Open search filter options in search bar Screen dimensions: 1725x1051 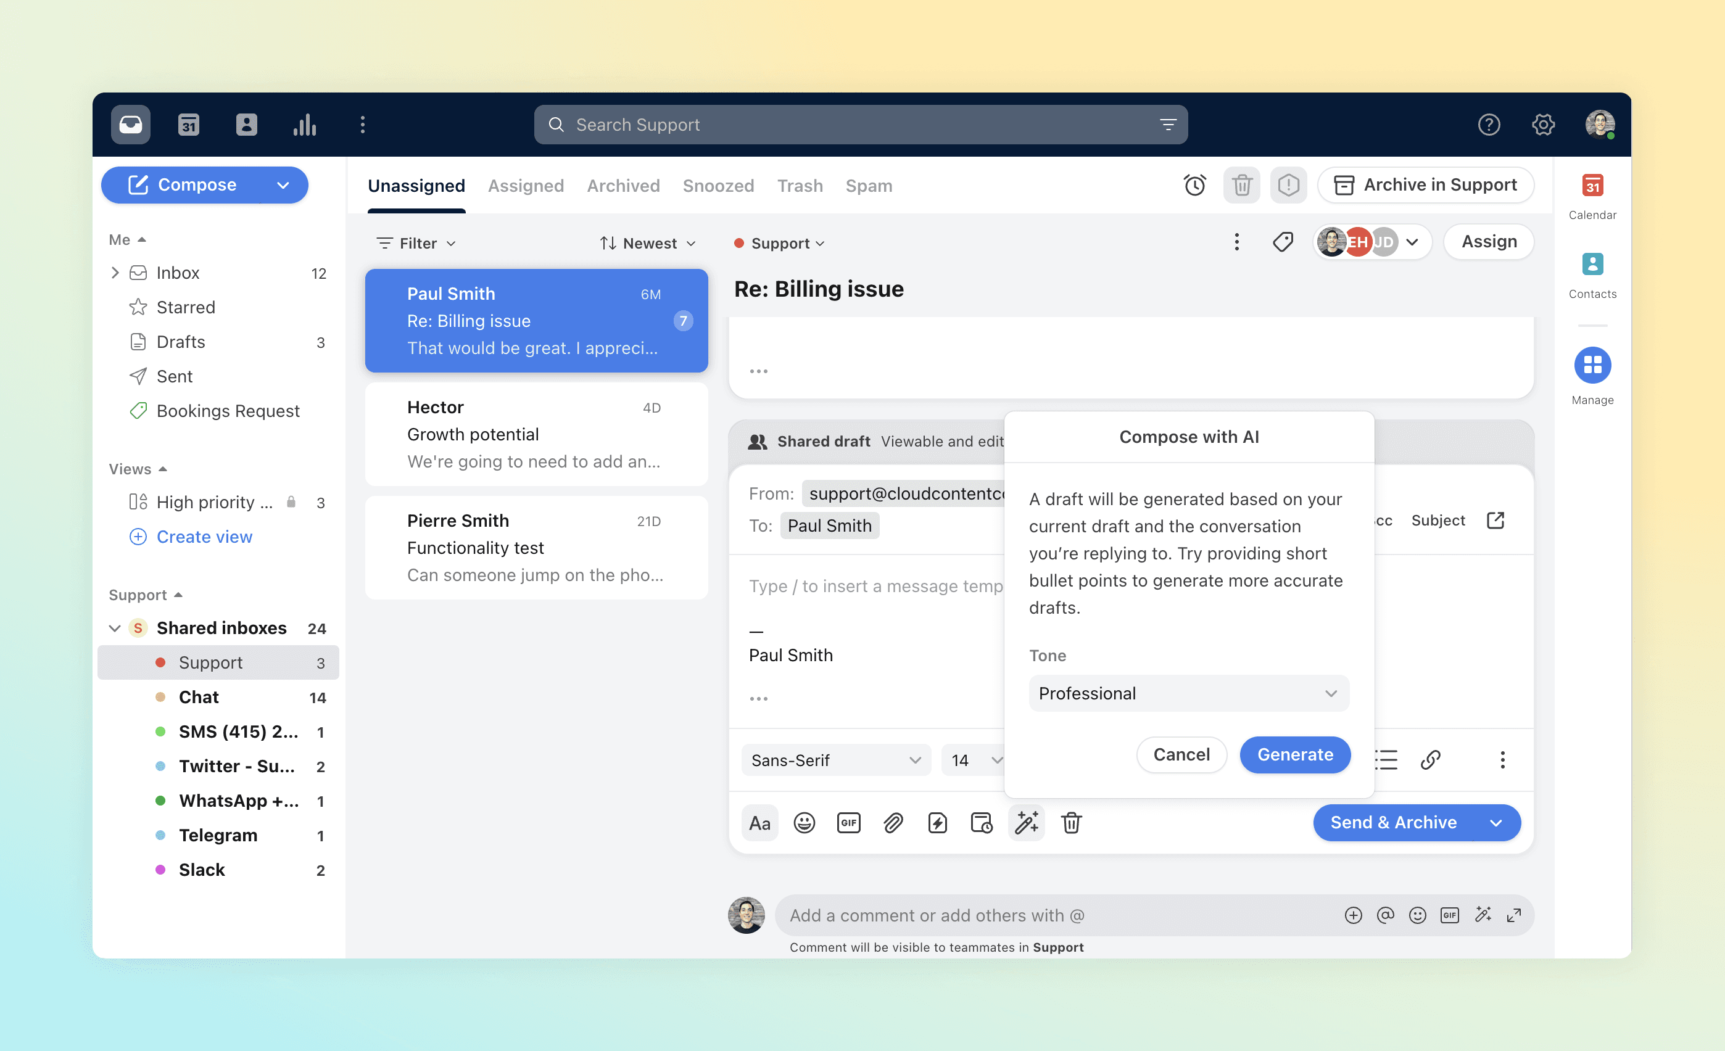(x=1168, y=125)
